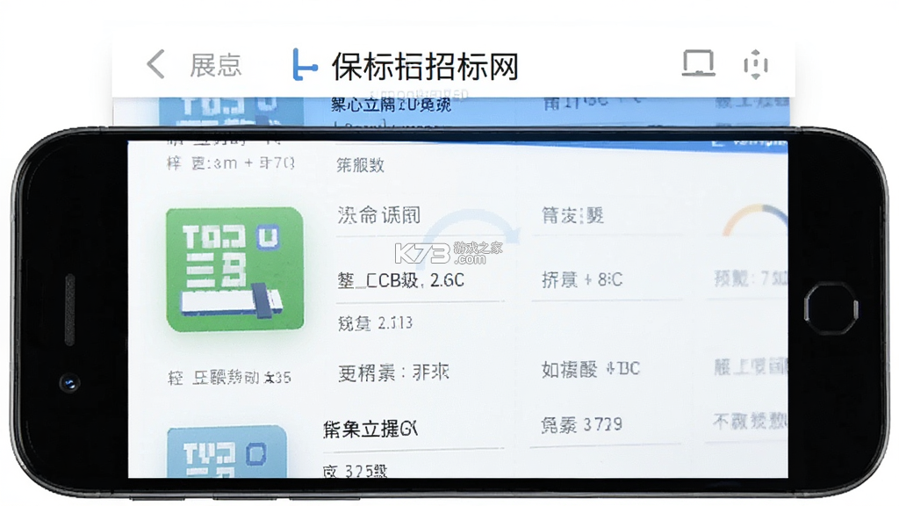Click the 3729 value entry
The height and width of the screenshot is (506, 899).
pos(581,424)
